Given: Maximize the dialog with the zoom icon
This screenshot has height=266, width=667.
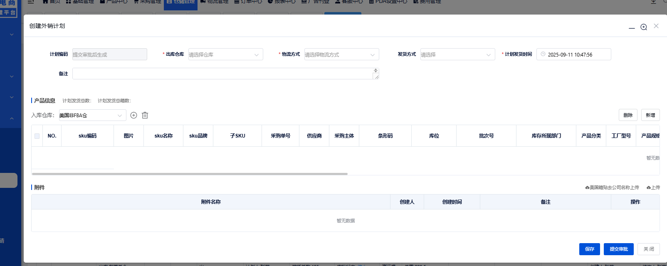Looking at the screenshot, I should click(644, 27).
